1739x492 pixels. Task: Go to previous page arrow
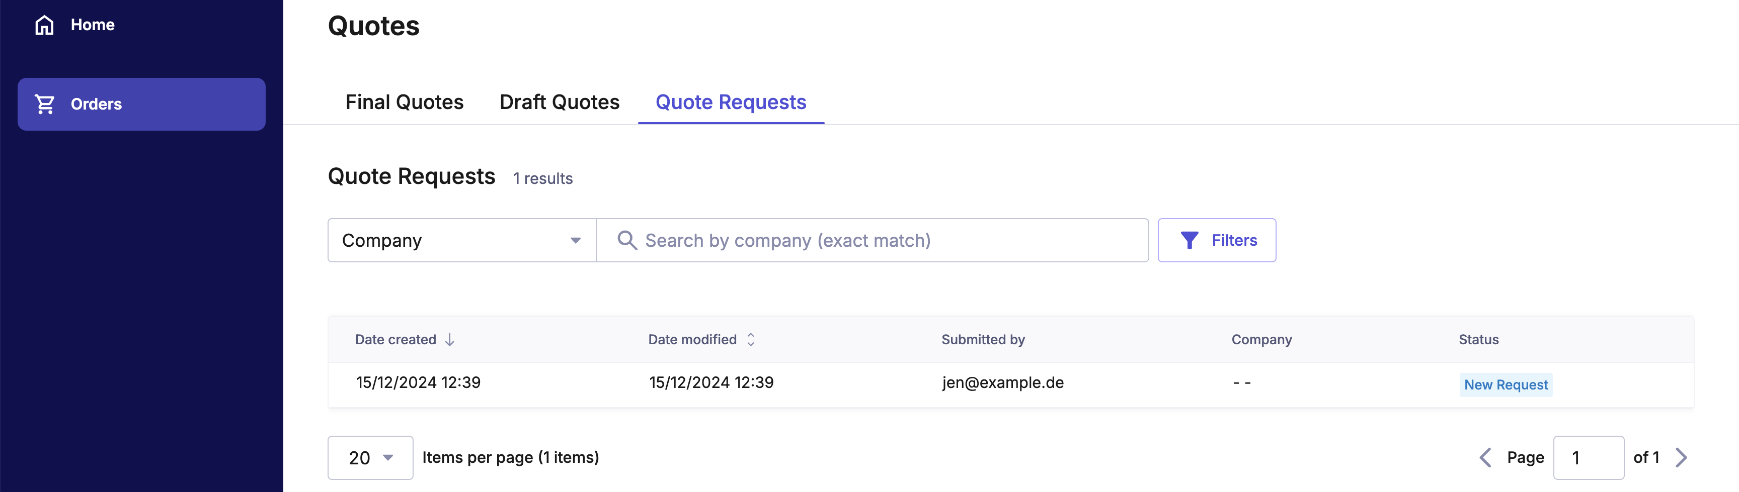[1485, 458]
